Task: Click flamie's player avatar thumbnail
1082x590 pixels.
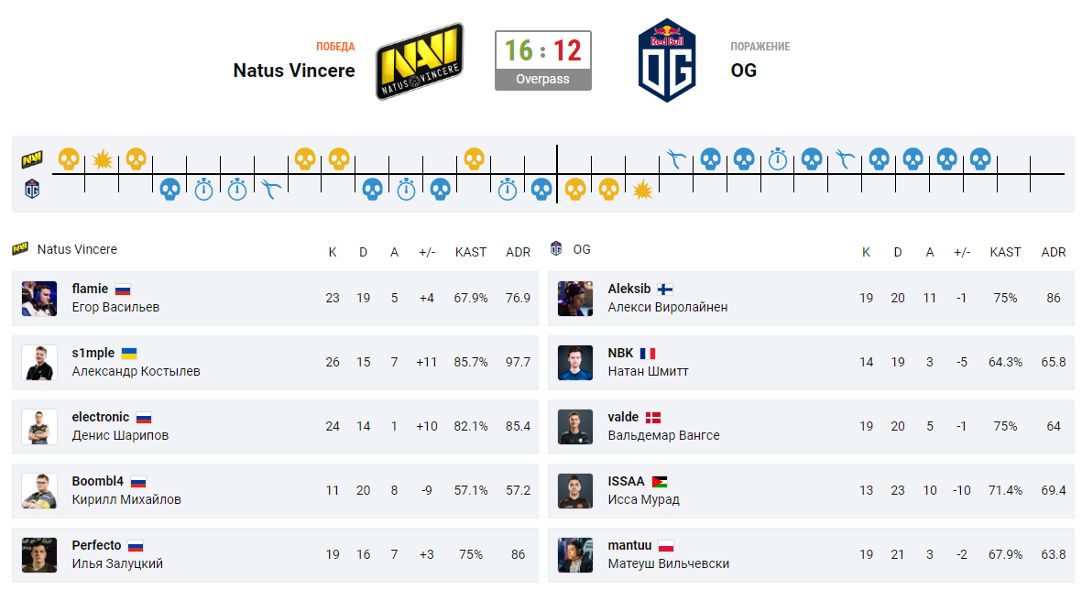Action: tap(39, 299)
